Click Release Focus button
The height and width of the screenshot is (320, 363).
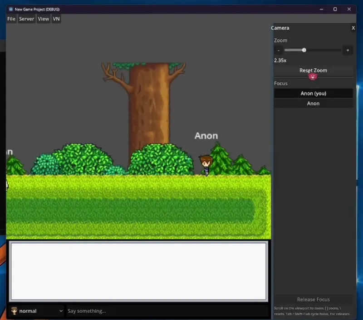[x=313, y=300]
